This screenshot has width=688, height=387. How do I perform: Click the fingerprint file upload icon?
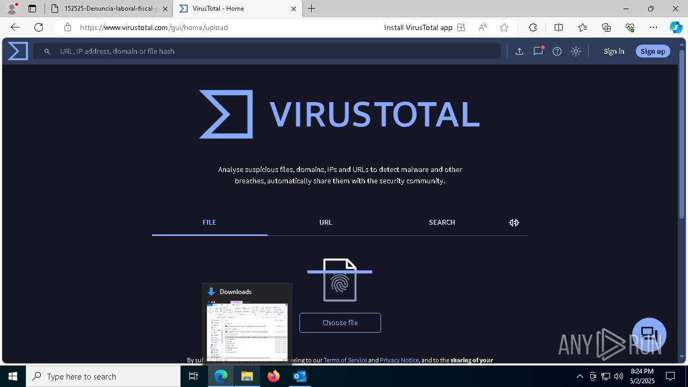[340, 279]
